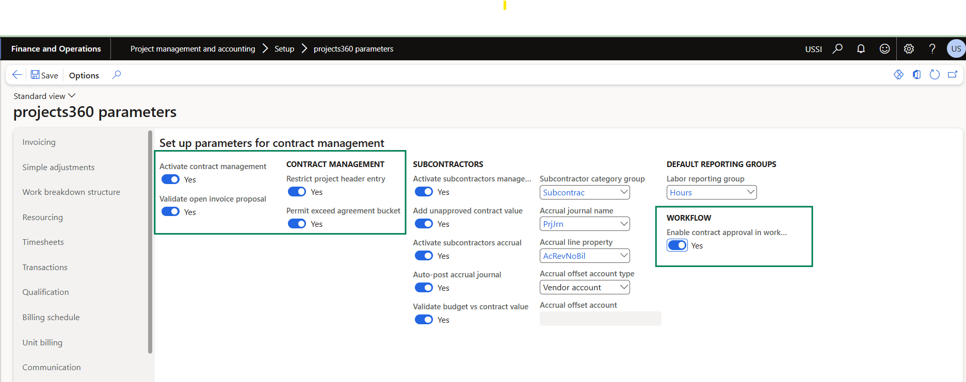966x382 pixels.
Task: Open the search magnifier in top bar
Action: pyautogui.click(x=838, y=48)
